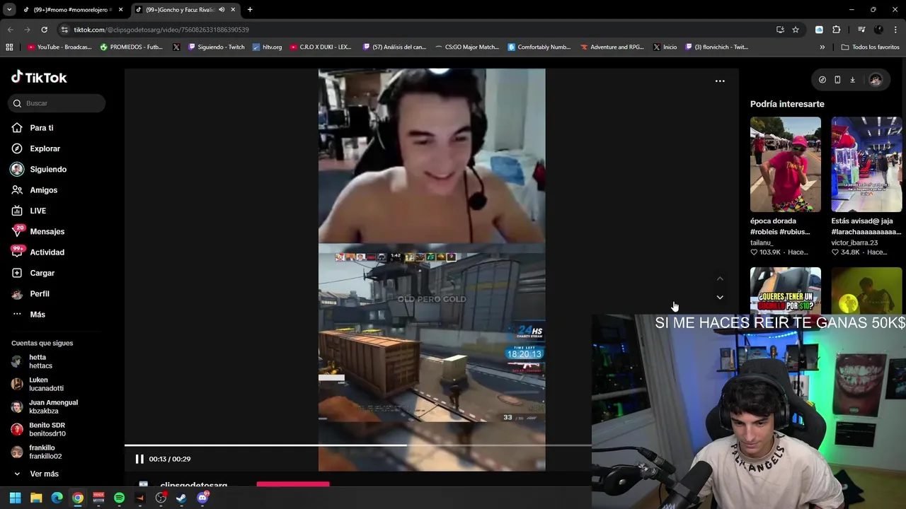The height and width of the screenshot is (509, 906).
Task: Open the Windows Start menu
Action: tap(15, 498)
